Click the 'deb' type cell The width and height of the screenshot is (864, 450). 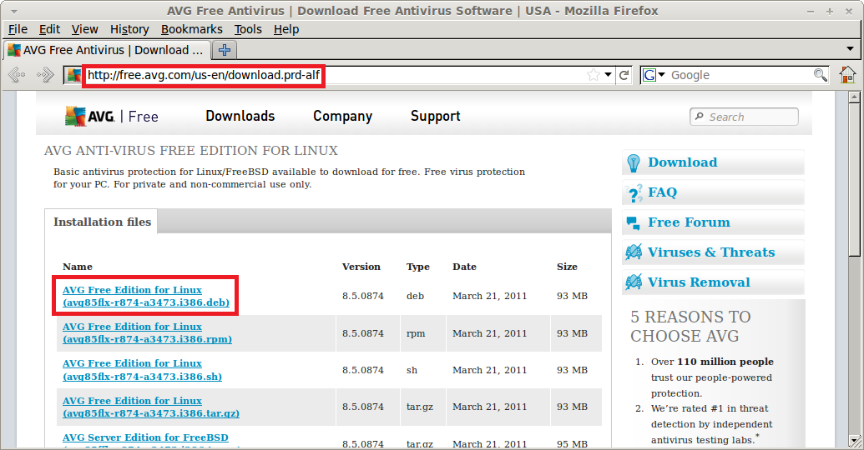[415, 295]
